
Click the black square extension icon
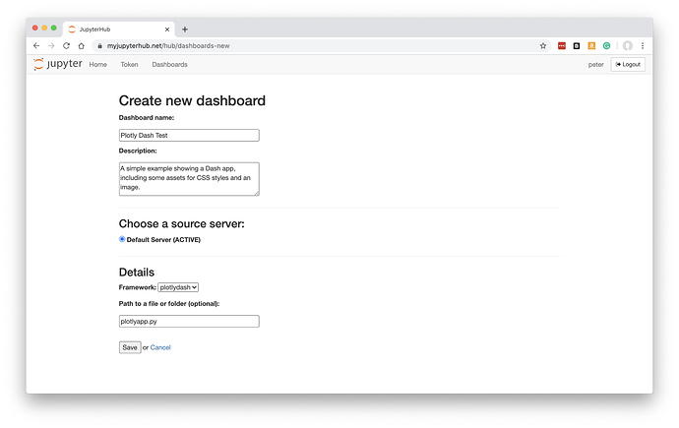[x=577, y=46]
